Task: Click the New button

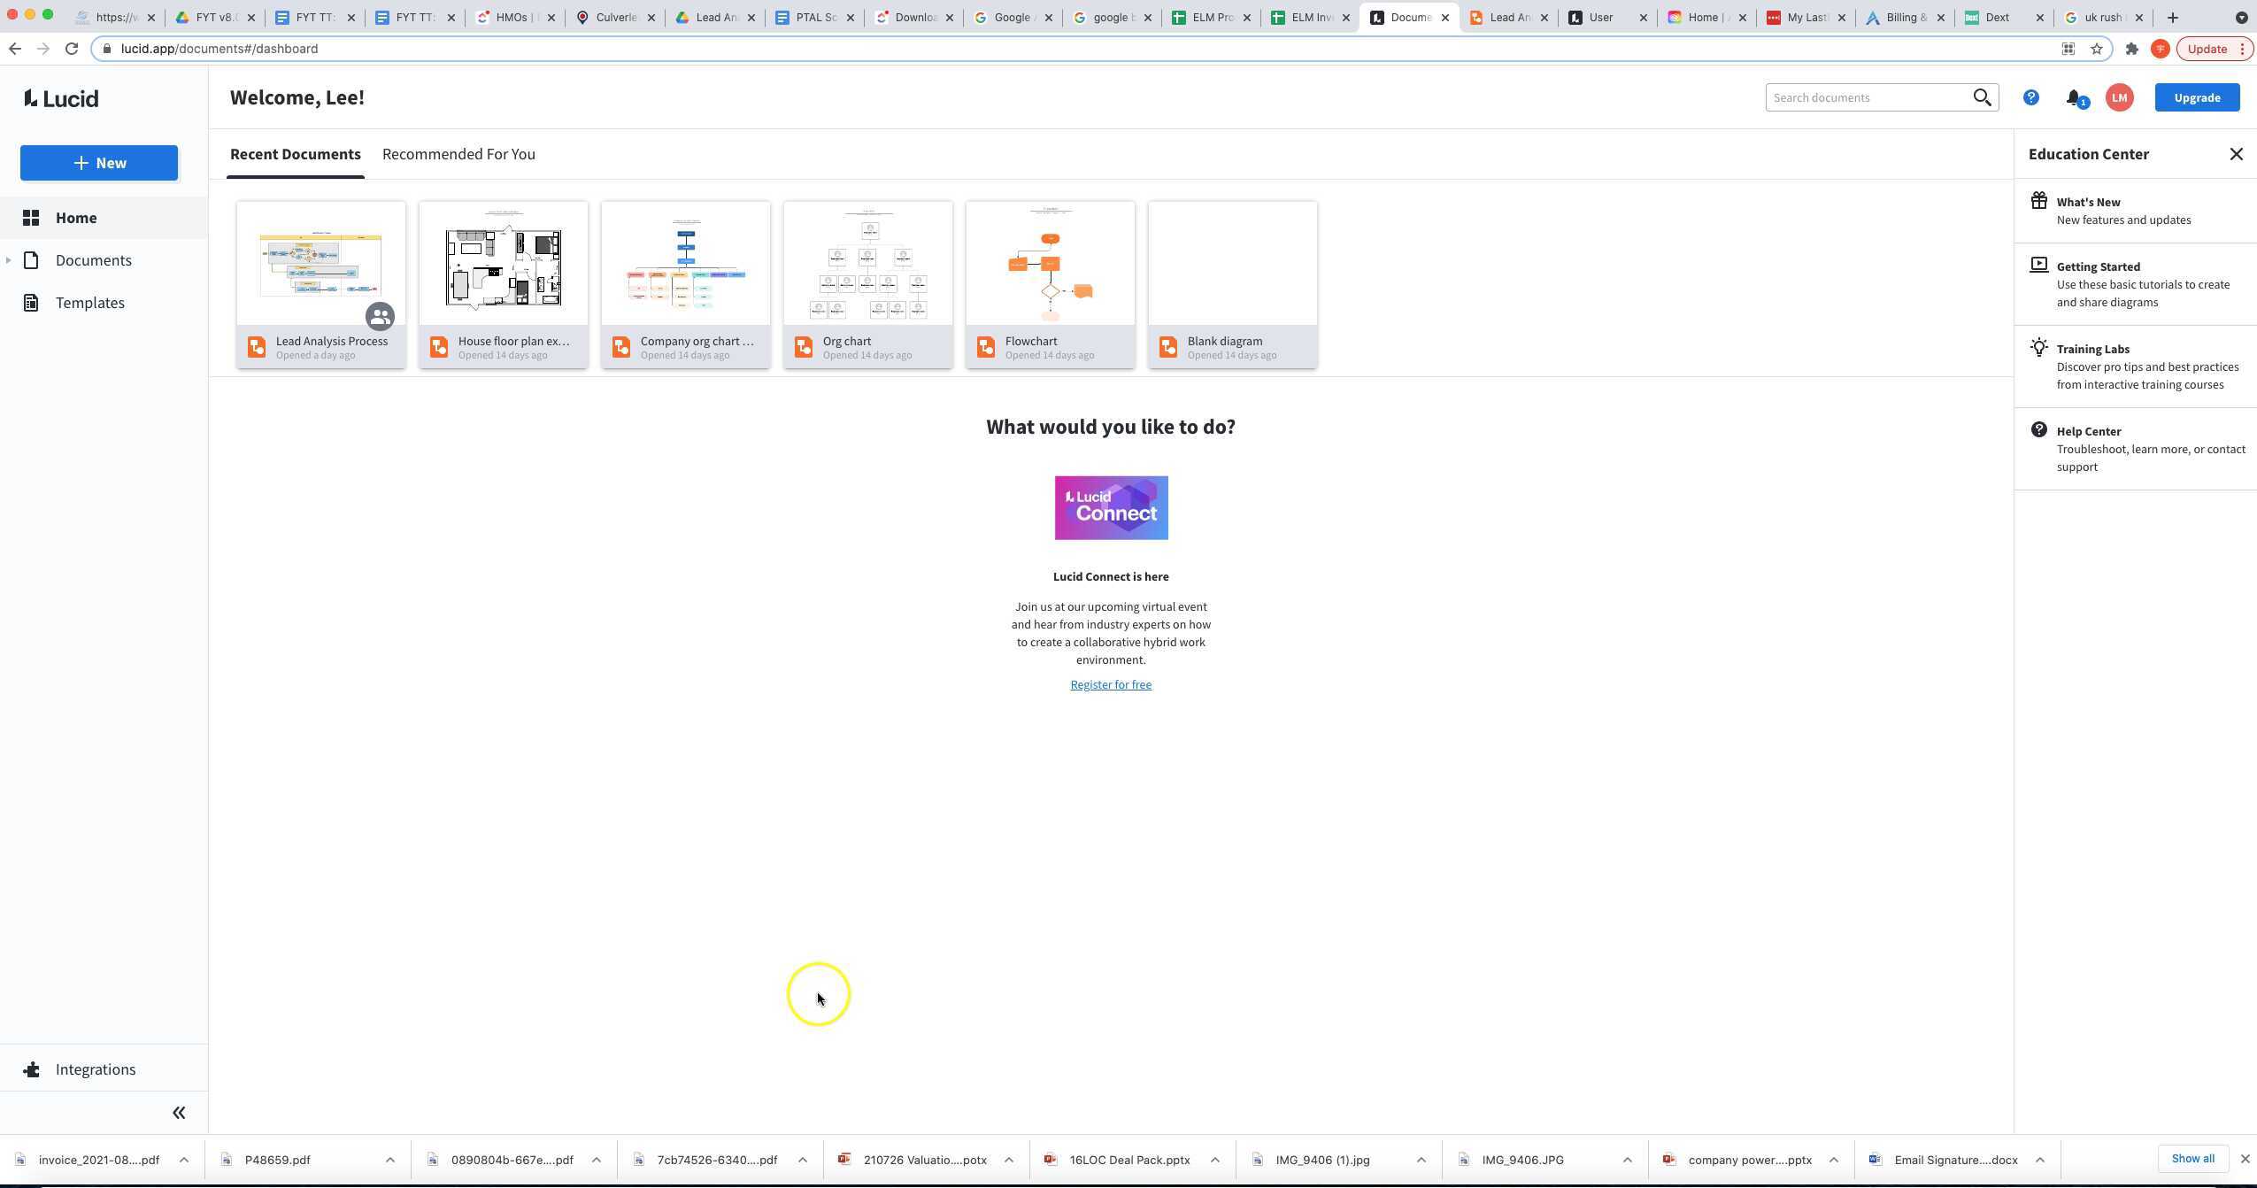Action: (98, 162)
